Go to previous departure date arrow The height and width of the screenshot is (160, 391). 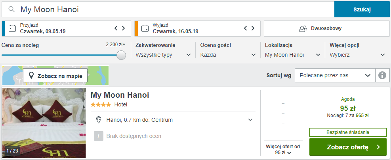point(245,28)
